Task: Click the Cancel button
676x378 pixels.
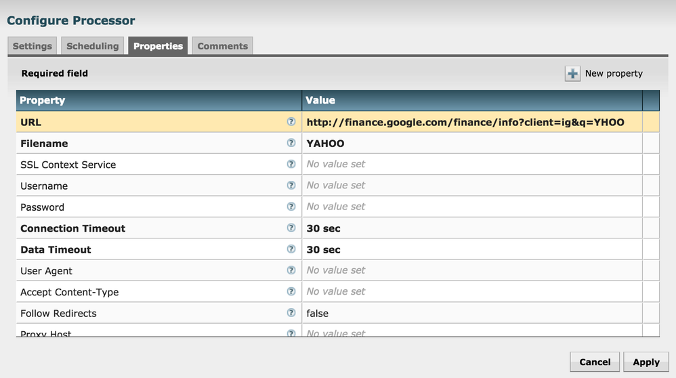Action: (595, 362)
